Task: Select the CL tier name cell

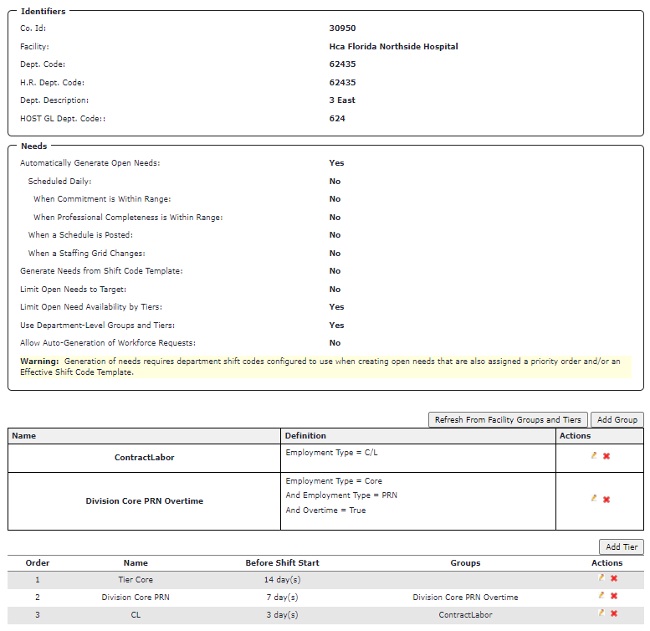Action: 136,615
